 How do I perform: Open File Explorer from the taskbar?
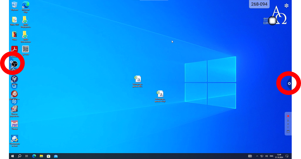point(41,156)
